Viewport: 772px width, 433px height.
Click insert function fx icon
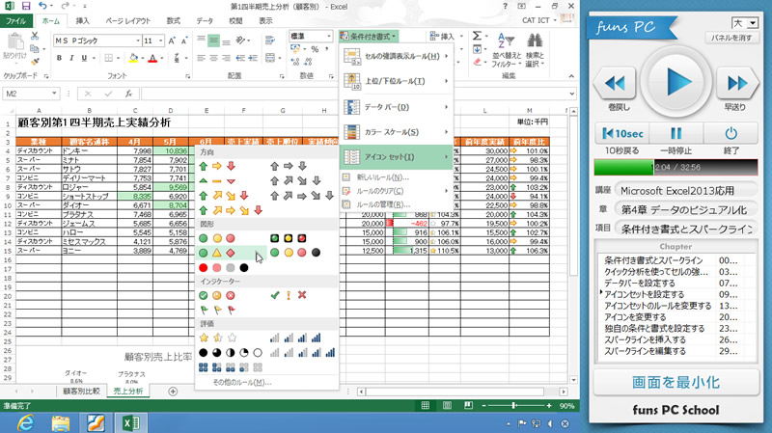pos(128,94)
